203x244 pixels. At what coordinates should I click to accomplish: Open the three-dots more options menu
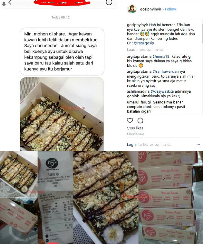[198, 145]
